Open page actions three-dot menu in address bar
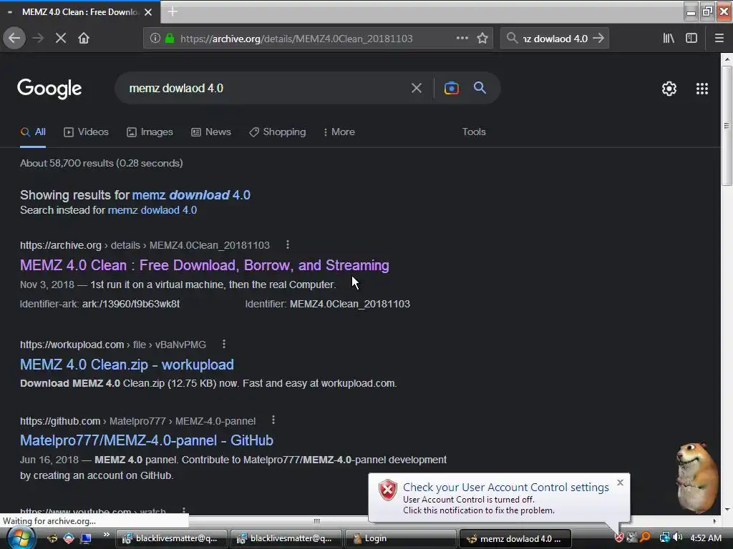Image resolution: width=733 pixels, height=549 pixels. (x=462, y=39)
